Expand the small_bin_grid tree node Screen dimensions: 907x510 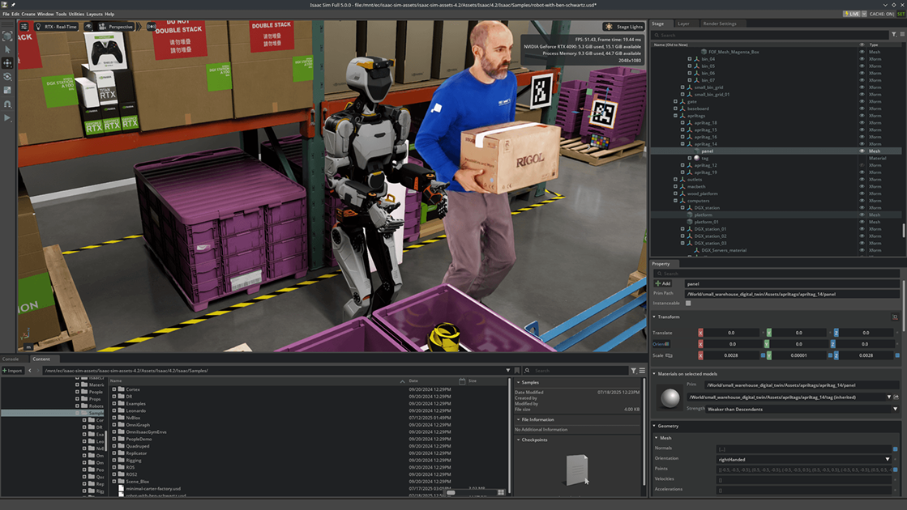pos(682,87)
